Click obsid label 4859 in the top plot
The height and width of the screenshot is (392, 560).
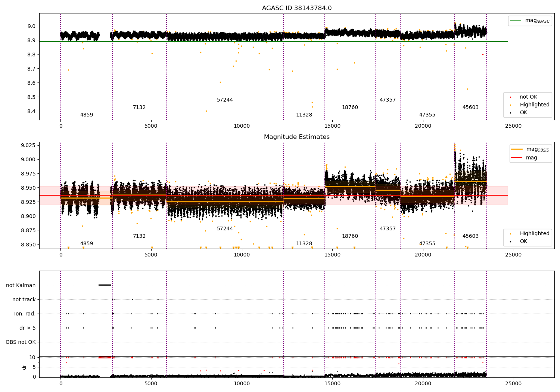87,115
